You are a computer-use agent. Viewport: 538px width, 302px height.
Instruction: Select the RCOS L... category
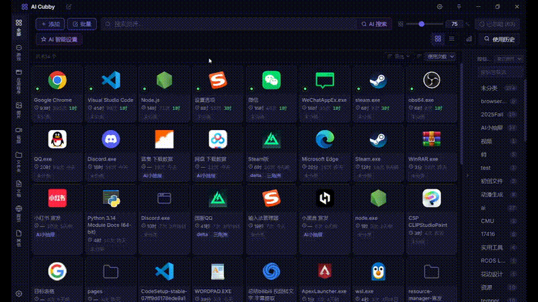point(499,260)
